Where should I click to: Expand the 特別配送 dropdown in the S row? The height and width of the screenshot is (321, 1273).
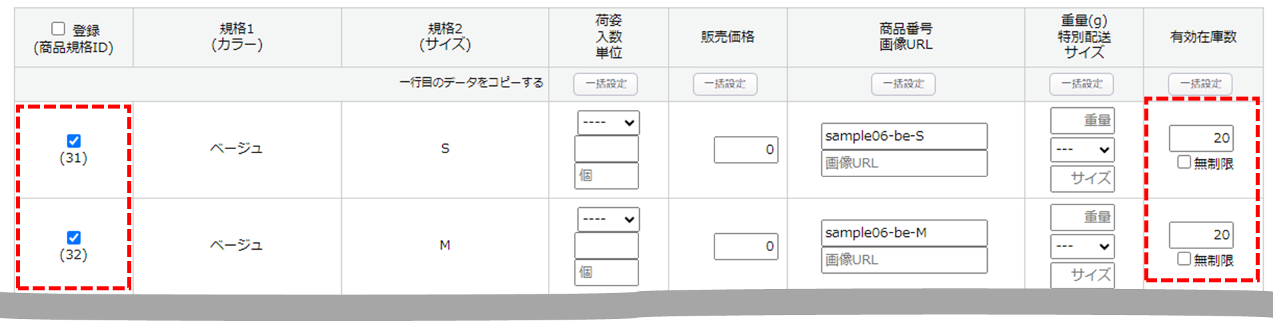[1082, 150]
